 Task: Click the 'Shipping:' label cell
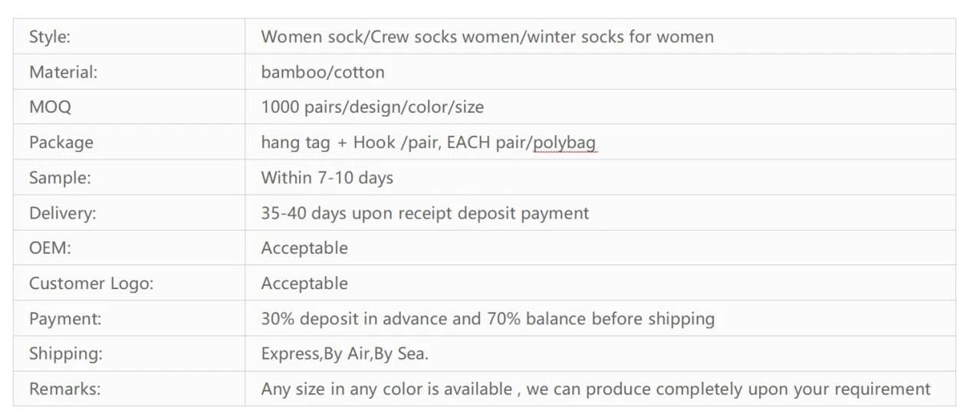[x=129, y=353]
